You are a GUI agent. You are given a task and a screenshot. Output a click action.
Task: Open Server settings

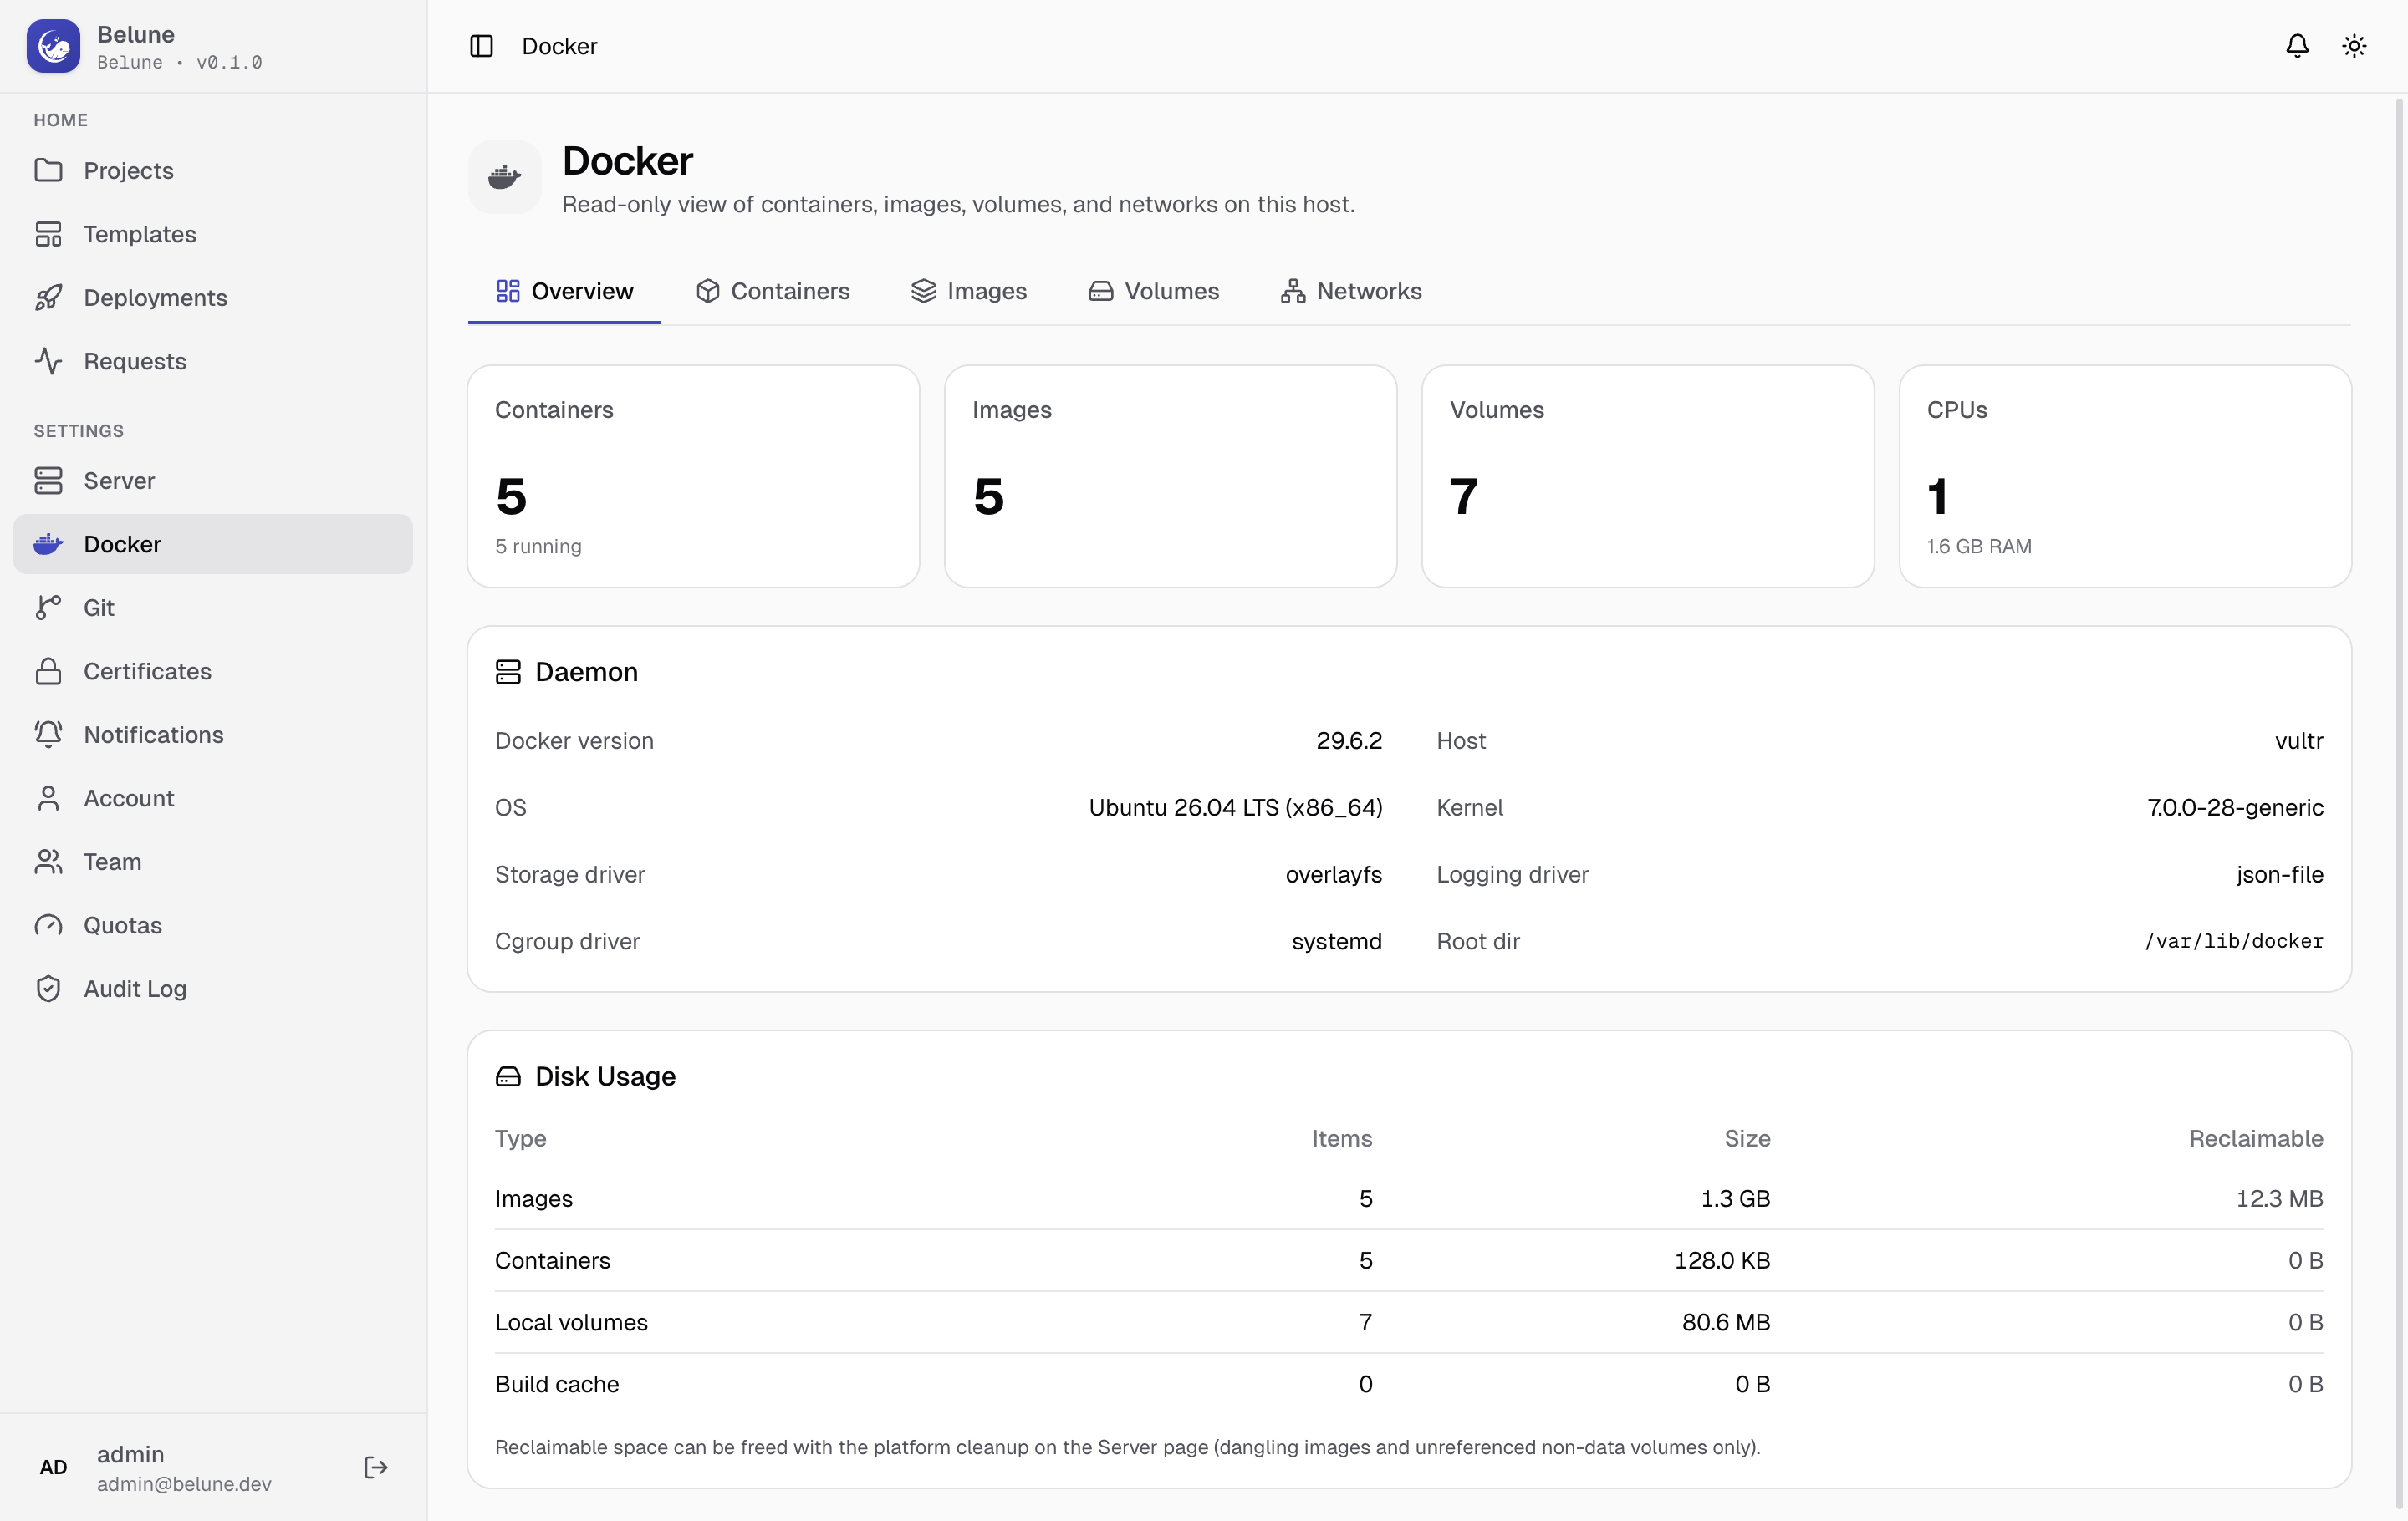click(x=213, y=481)
